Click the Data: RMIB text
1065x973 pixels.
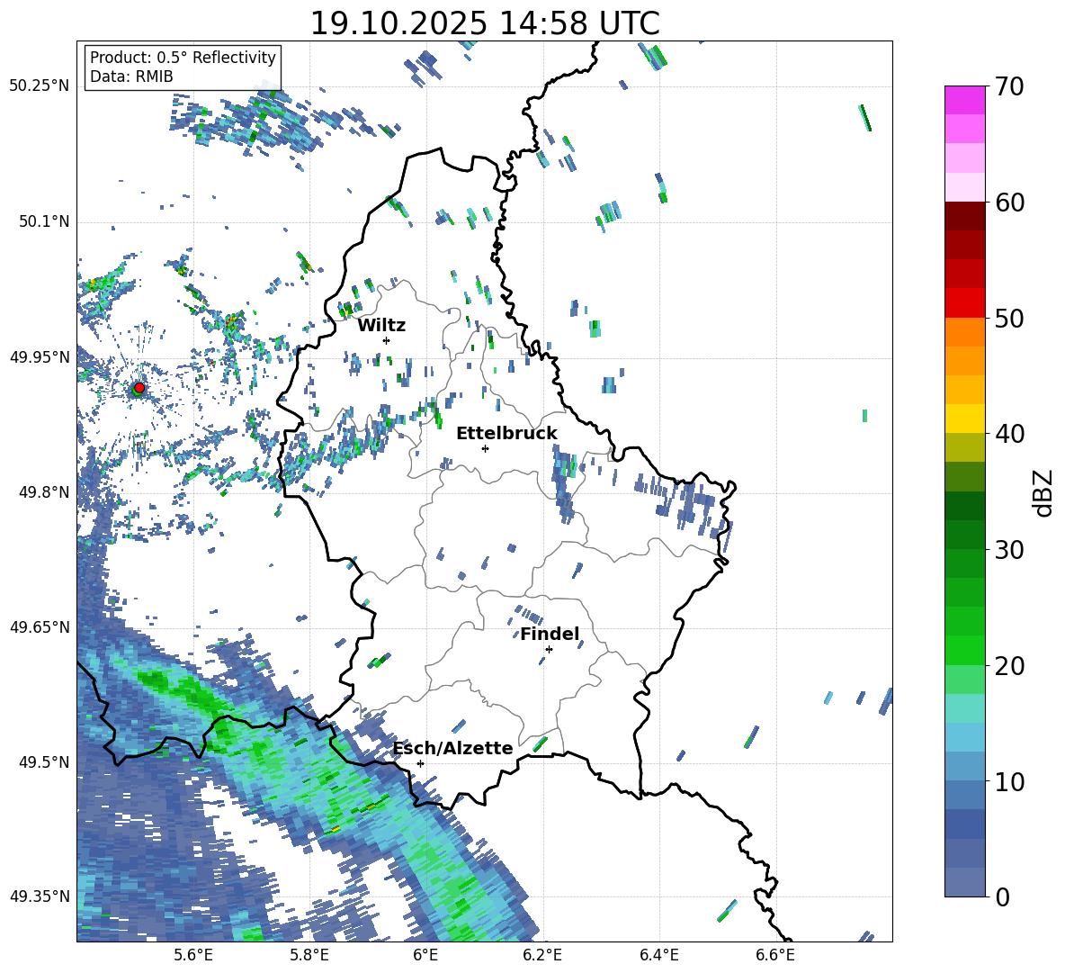(x=131, y=77)
